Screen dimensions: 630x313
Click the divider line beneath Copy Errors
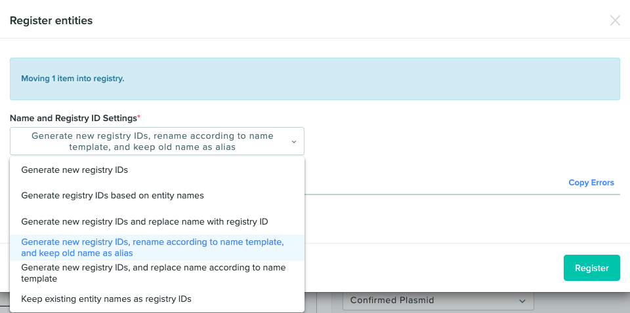pyautogui.click(x=462, y=194)
